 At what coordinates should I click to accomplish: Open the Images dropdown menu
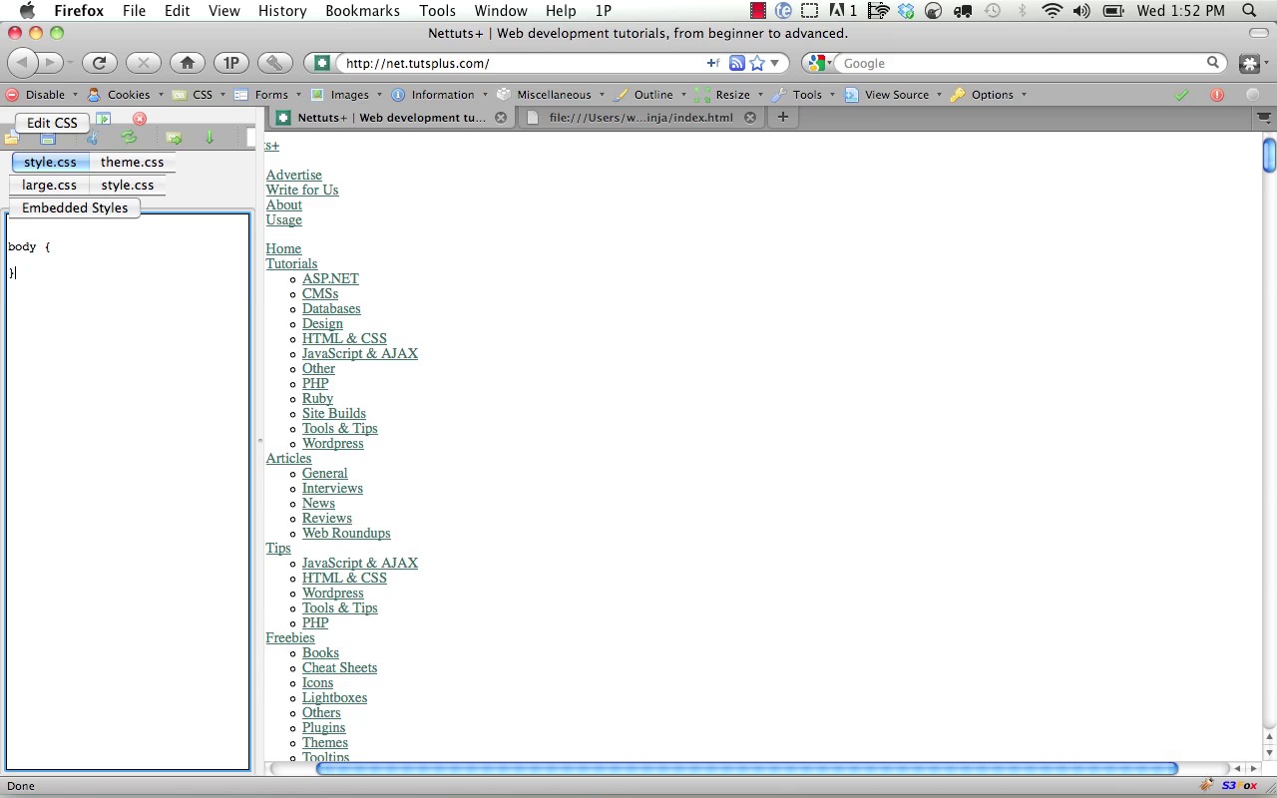(x=345, y=95)
